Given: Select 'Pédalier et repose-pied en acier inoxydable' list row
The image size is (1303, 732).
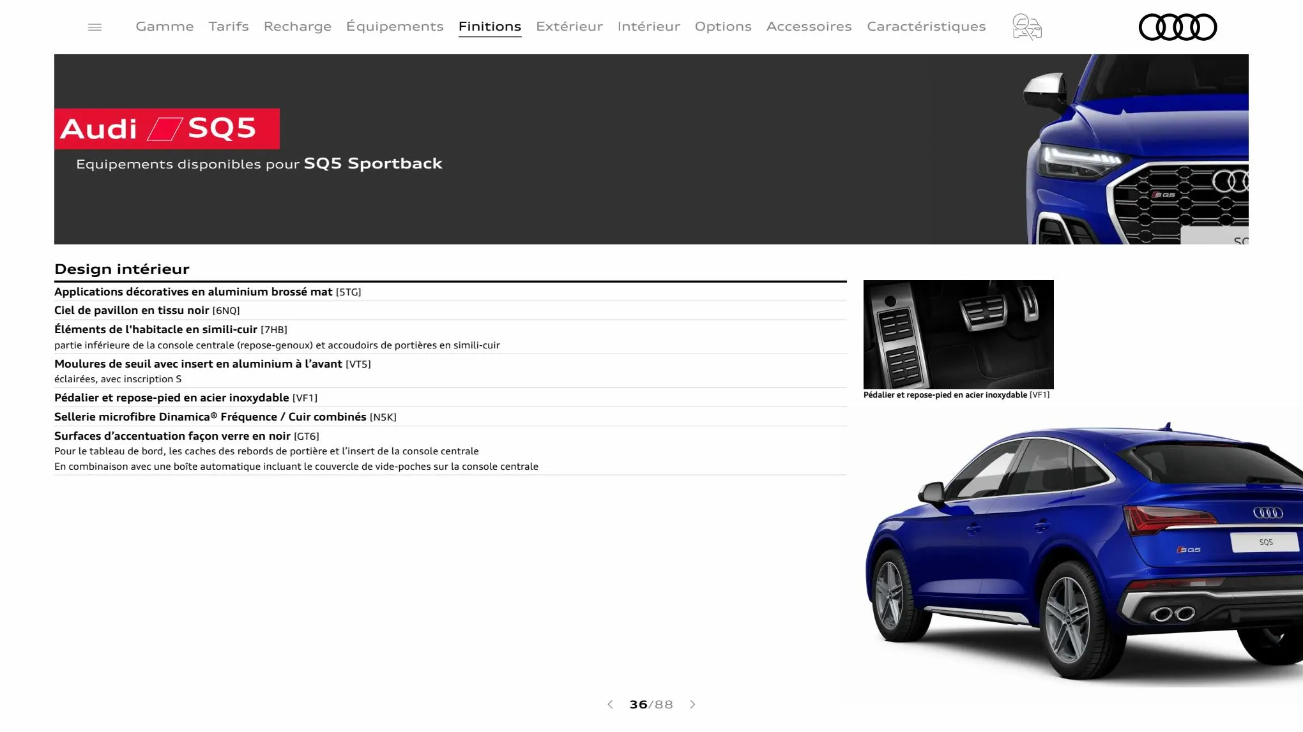Looking at the screenshot, I should pos(450,398).
